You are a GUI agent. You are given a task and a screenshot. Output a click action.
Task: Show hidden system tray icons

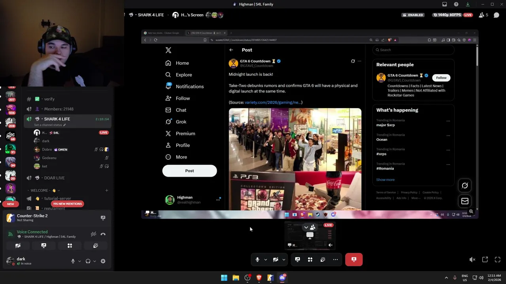446,278
